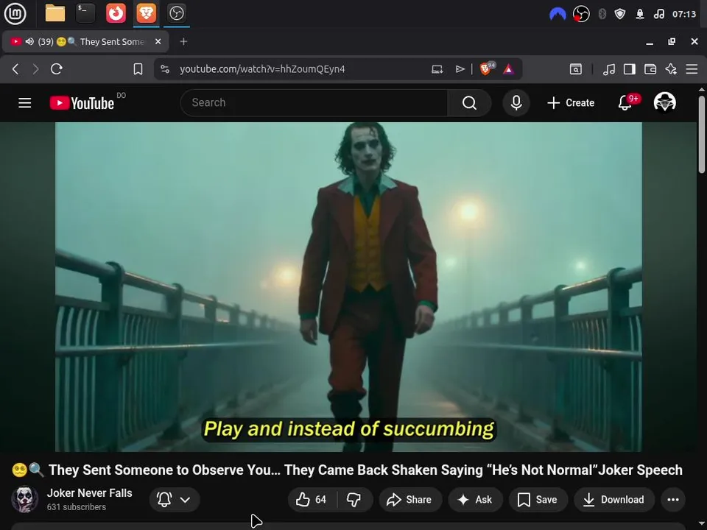The height and width of the screenshot is (530, 707).
Task: Open the YouTube guide hamburger menu
Action: (25, 103)
